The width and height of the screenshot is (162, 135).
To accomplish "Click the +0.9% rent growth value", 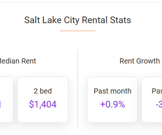I will (x=112, y=104).
